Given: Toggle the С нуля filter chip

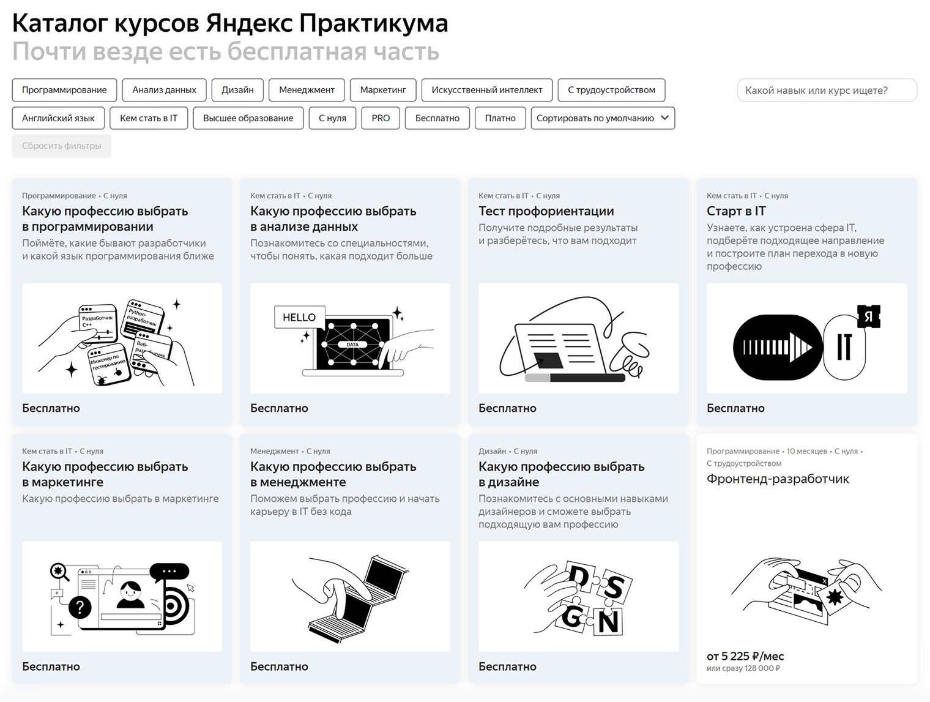Looking at the screenshot, I should click(332, 118).
